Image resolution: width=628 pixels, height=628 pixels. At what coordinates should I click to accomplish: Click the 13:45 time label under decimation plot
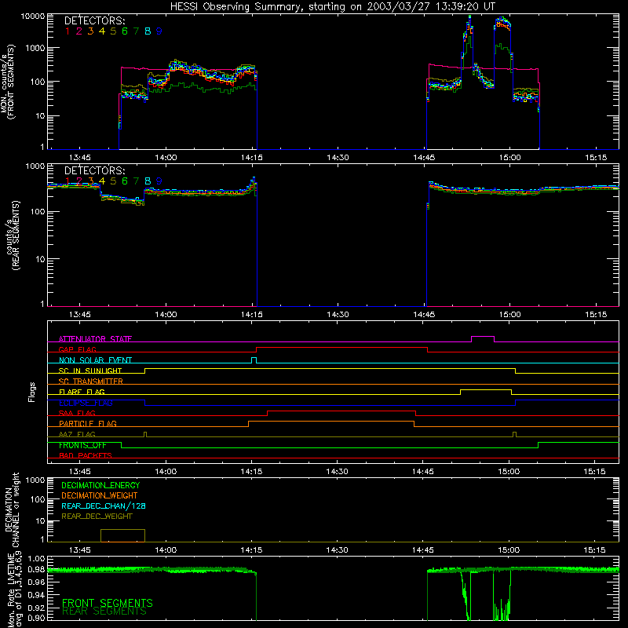click(x=80, y=550)
